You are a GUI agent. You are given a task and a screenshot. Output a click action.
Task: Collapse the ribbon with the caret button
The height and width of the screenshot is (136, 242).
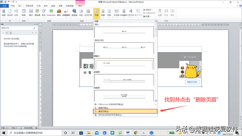click(x=237, y=6)
